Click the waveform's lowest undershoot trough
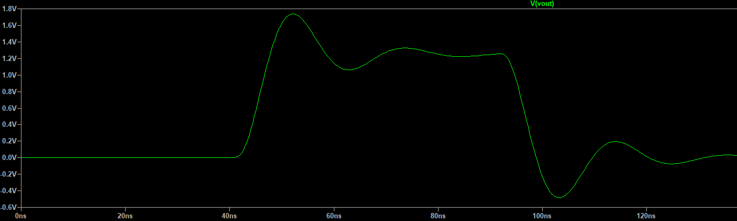This screenshot has height=221, width=737. [559, 197]
